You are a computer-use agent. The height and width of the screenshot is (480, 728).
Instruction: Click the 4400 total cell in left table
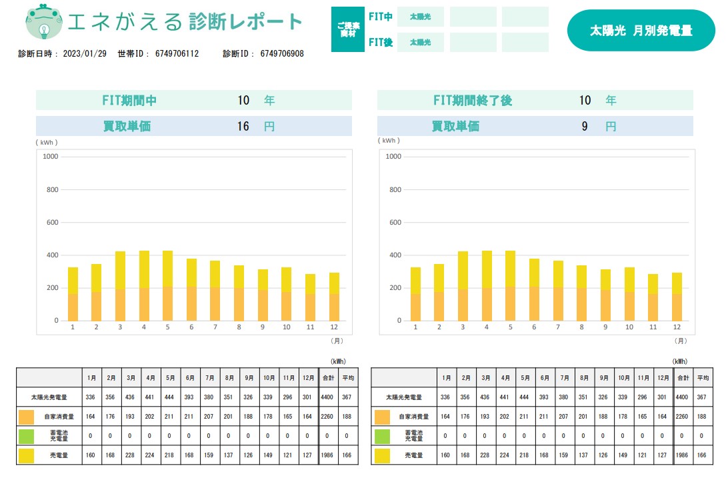(x=327, y=397)
